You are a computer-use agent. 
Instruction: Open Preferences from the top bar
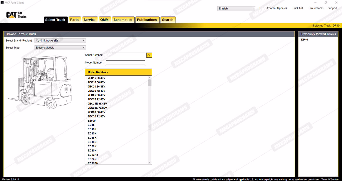pos(316,8)
